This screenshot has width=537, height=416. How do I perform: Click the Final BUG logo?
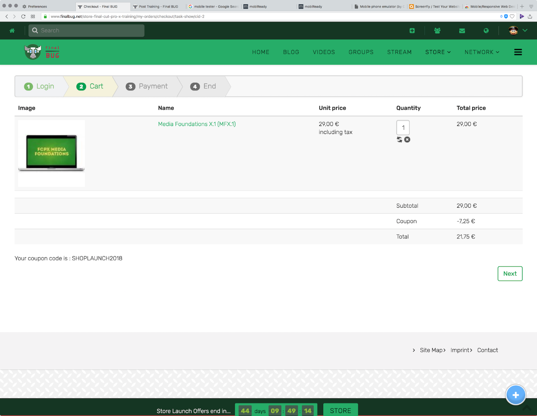click(42, 52)
